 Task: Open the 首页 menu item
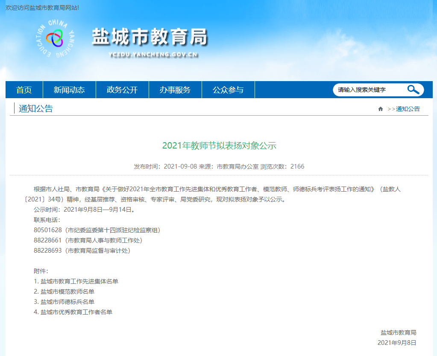point(24,90)
